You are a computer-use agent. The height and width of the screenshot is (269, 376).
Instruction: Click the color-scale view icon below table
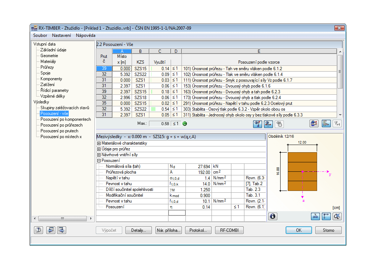(x=314, y=124)
